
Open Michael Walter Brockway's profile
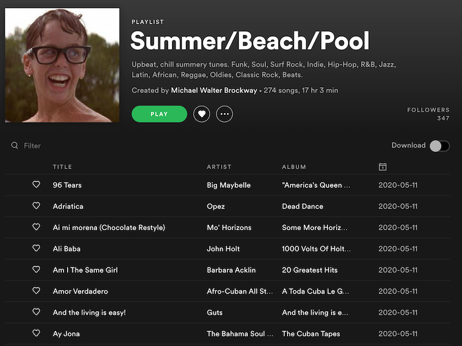(214, 91)
